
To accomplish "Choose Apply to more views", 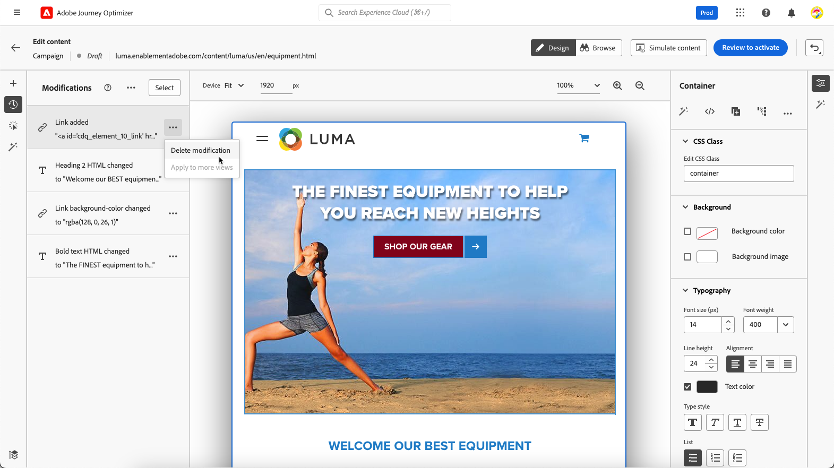I will 202,167.
